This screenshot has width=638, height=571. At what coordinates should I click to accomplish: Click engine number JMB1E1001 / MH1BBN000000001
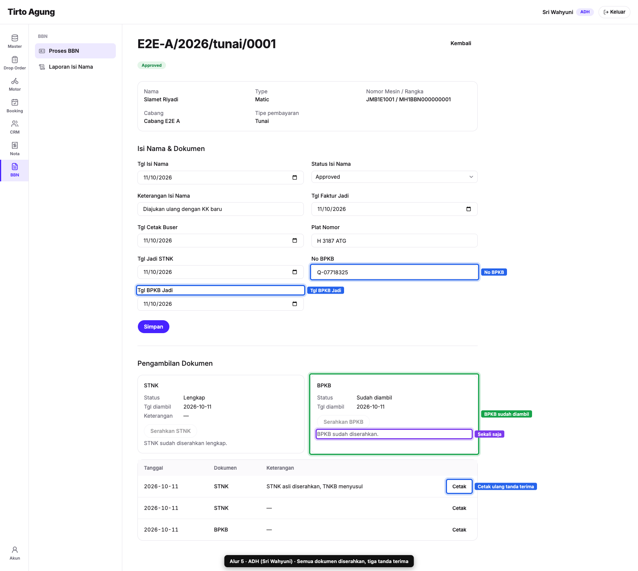tap(408, 99)
